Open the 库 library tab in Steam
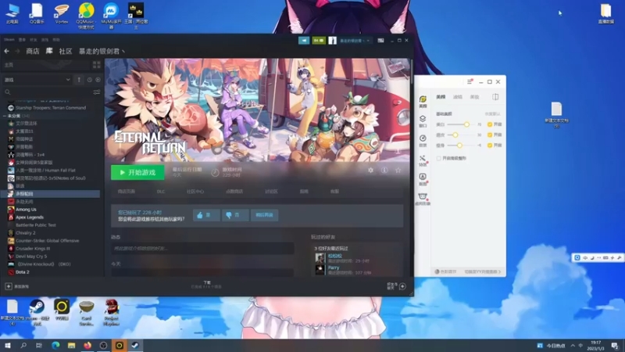Image resolution: width=625 pixels, height=352 pixels. (x=49, y=51)
